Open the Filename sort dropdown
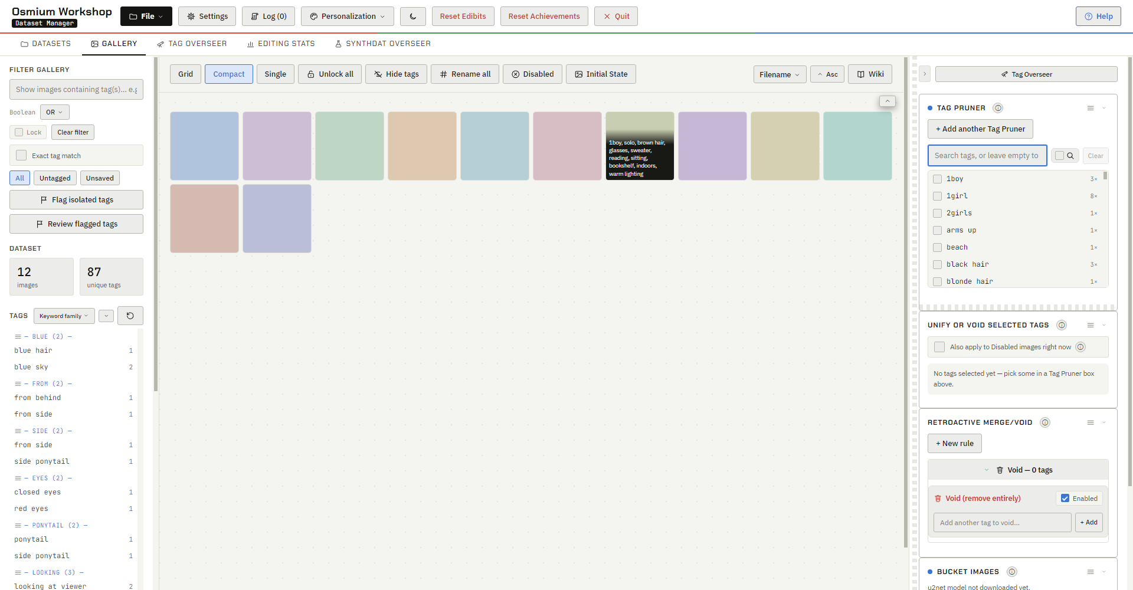This screenshot has height=590, width=1133. tap(780, 74)
